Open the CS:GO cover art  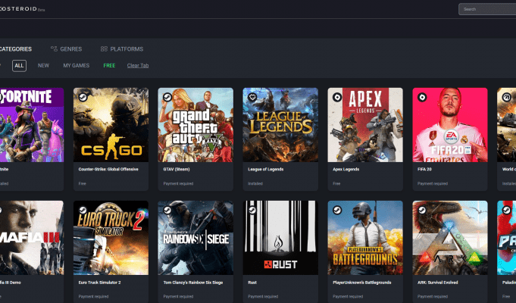111,125
